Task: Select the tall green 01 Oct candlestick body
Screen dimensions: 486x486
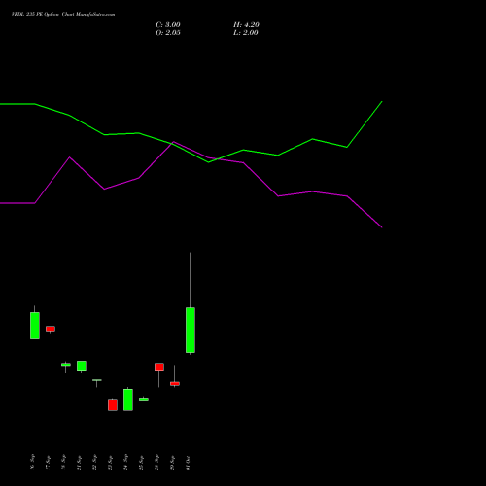Action: [x=191, y=330]
